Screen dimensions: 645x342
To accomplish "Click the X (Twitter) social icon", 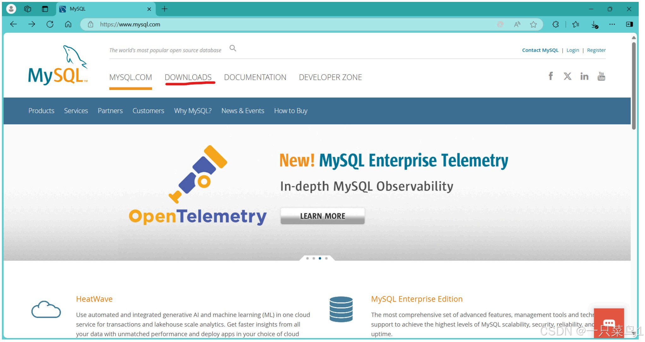I will [567, 76].
